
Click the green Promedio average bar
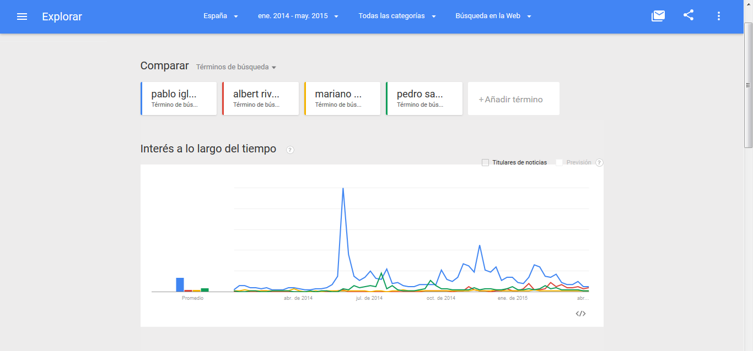coord(205,290)
